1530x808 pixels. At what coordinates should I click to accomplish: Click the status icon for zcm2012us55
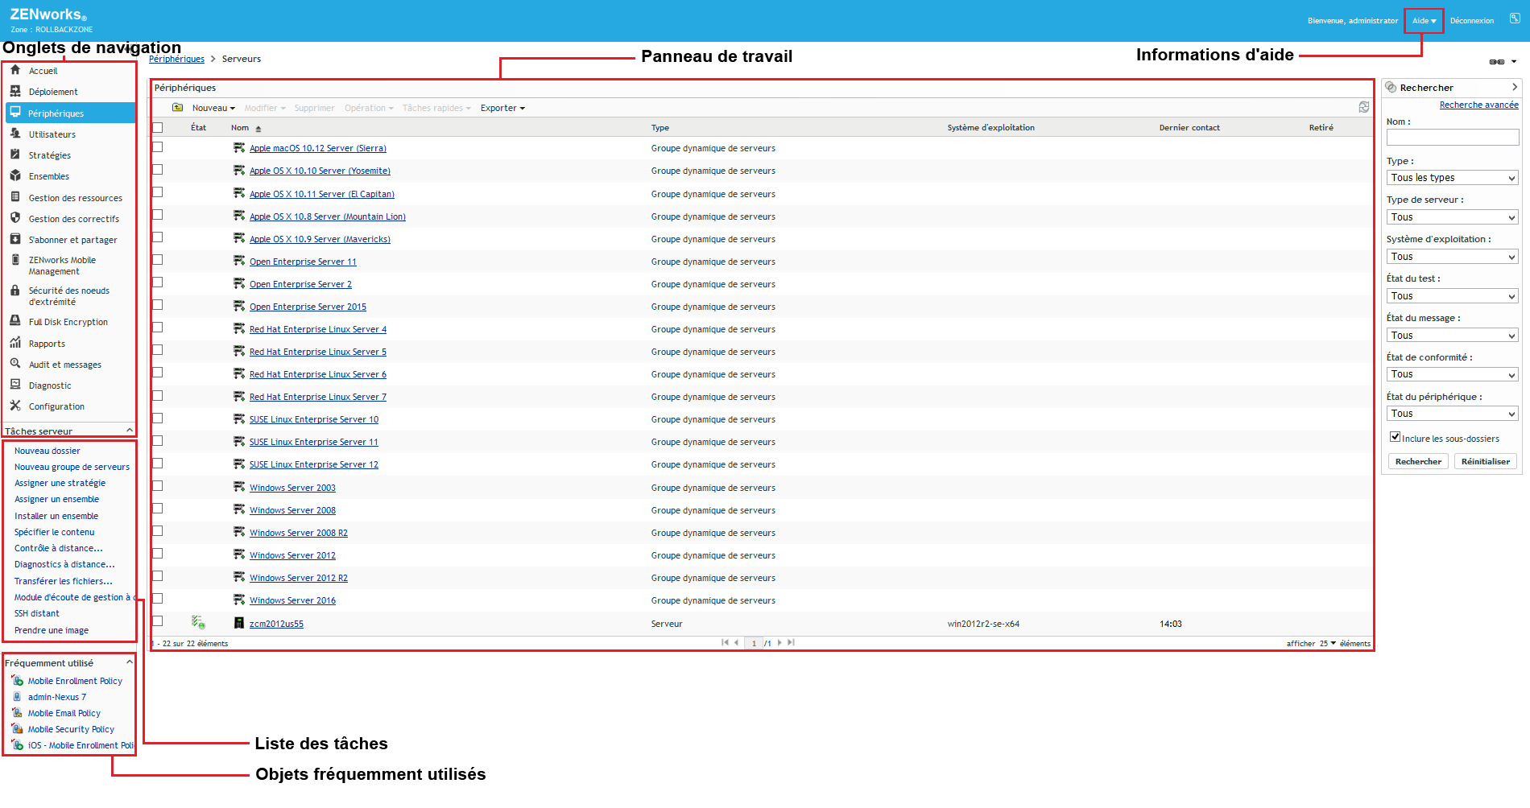[x=198, y=622]
